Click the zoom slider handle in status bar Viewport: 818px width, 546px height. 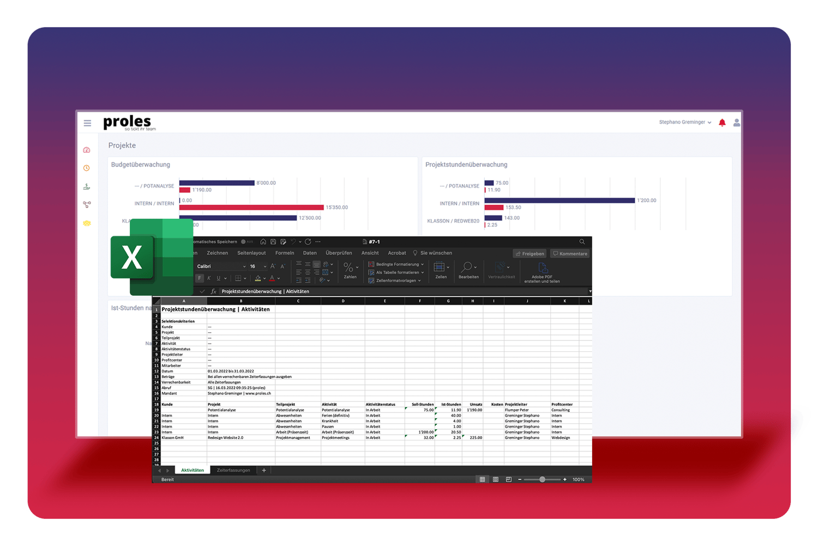542,479
